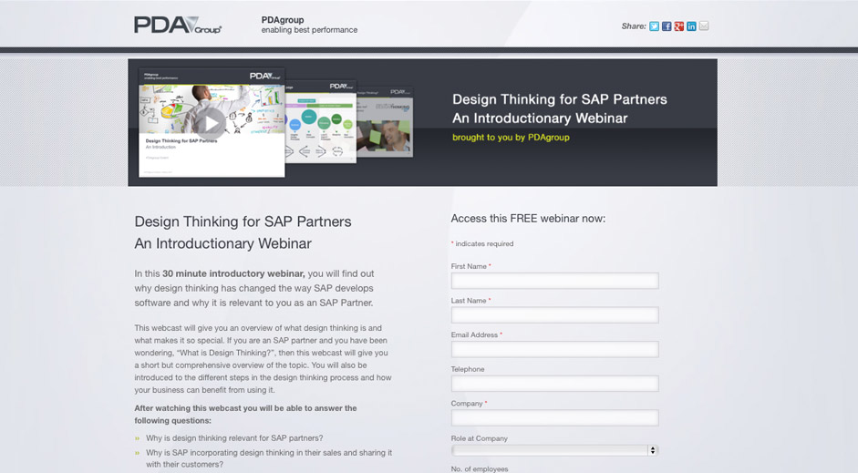Share the page on Twitter
The height and width of the screenshot is (473, 858).
pos(654,26)
